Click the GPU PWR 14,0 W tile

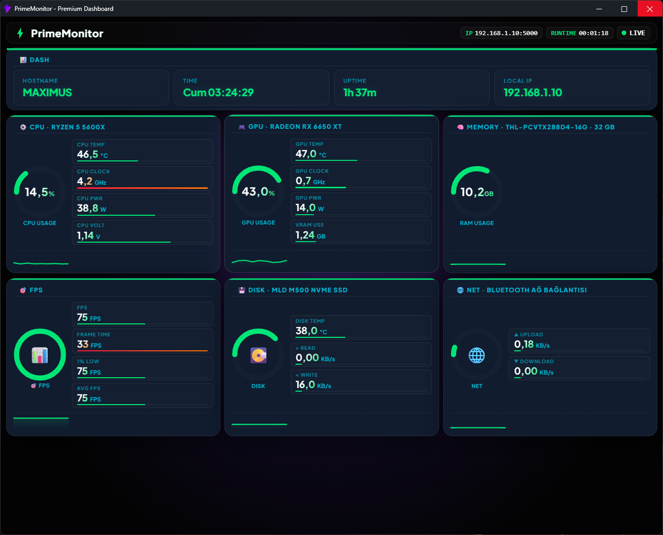[361, 205]
